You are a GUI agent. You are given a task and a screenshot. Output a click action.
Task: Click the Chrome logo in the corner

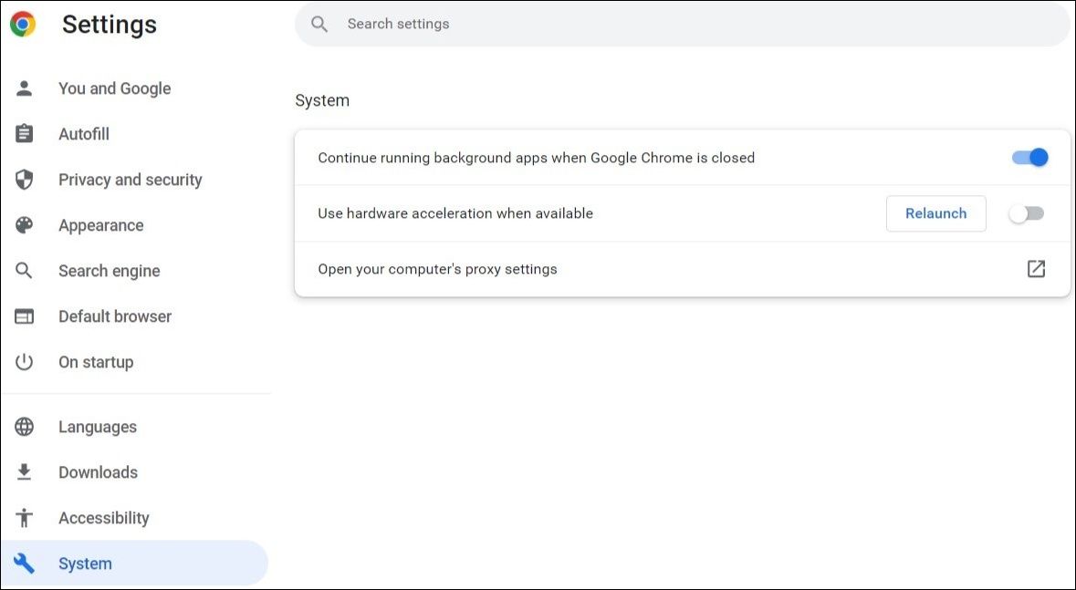[x=22, y=24]
